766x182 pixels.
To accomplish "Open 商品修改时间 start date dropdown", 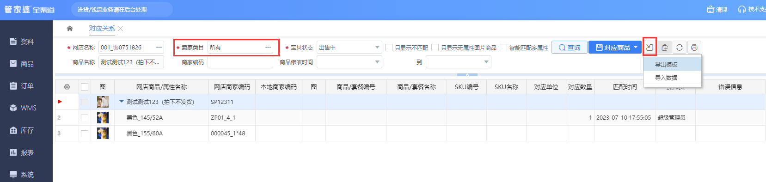I will [x=377, y=62].
